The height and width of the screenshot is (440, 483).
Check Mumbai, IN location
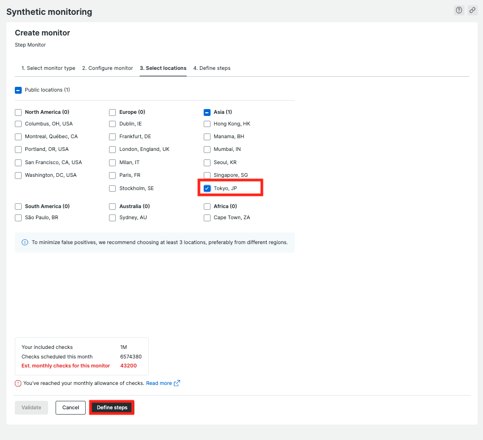pos(207,149)
